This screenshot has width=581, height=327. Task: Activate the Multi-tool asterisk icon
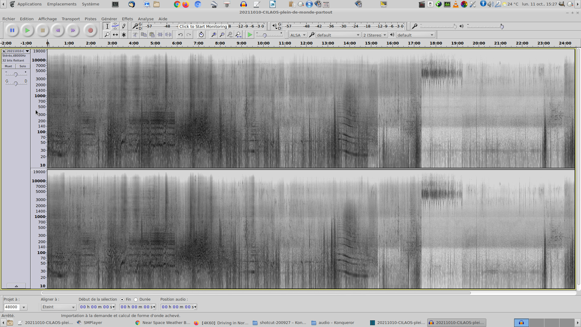click(x=124, y=35)
